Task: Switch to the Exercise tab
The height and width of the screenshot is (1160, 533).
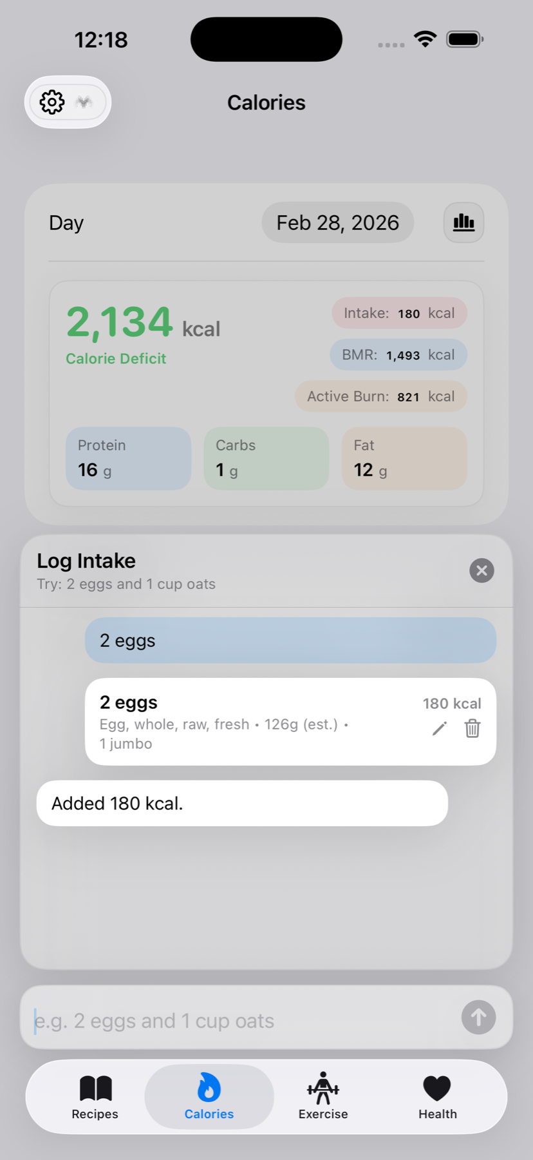Action: (323, 1096)
